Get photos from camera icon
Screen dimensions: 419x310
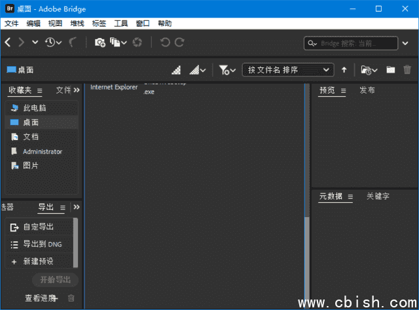click(100, 43)
